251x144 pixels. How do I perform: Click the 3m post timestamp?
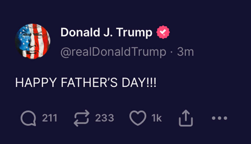tap(185, 52)
